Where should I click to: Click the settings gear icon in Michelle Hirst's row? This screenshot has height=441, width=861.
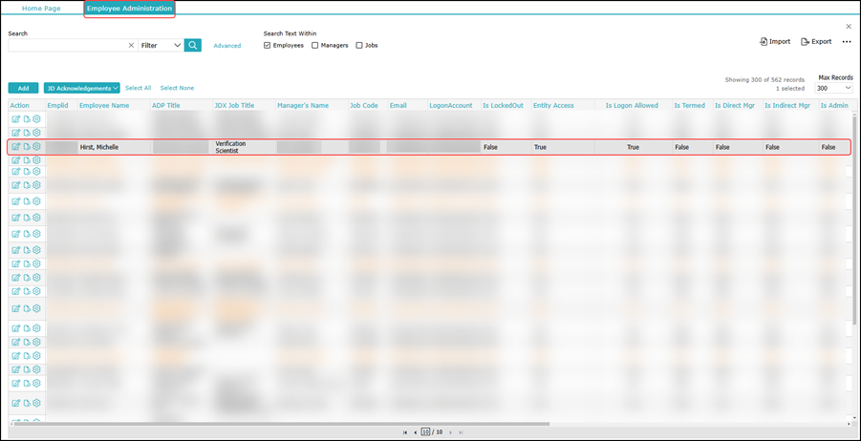click(36, 147)
